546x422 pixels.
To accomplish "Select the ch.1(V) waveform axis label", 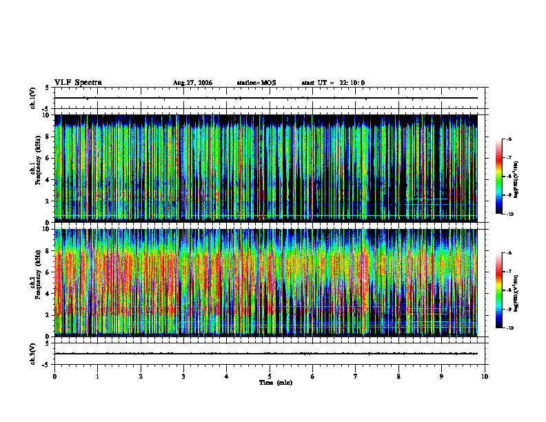I will coord(32,98).
